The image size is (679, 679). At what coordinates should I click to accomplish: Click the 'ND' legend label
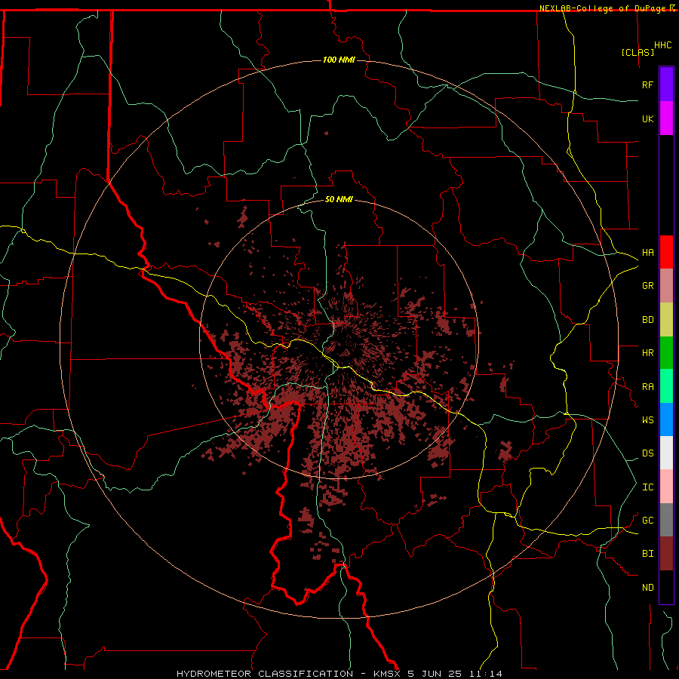click(647, 588)
